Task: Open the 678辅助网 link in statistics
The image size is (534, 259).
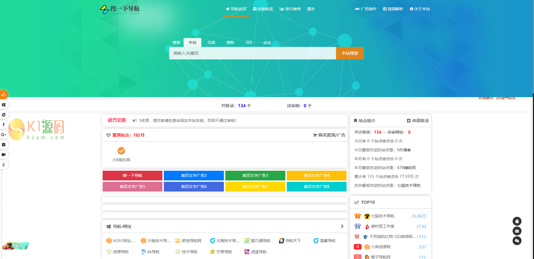Action: 406,168
